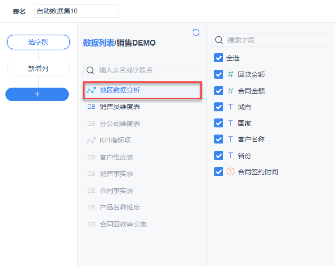The width and height of the screenshot is (335, 266).
Task: Click the magnifier icon in table name search
Action: (x=90, y=70)
